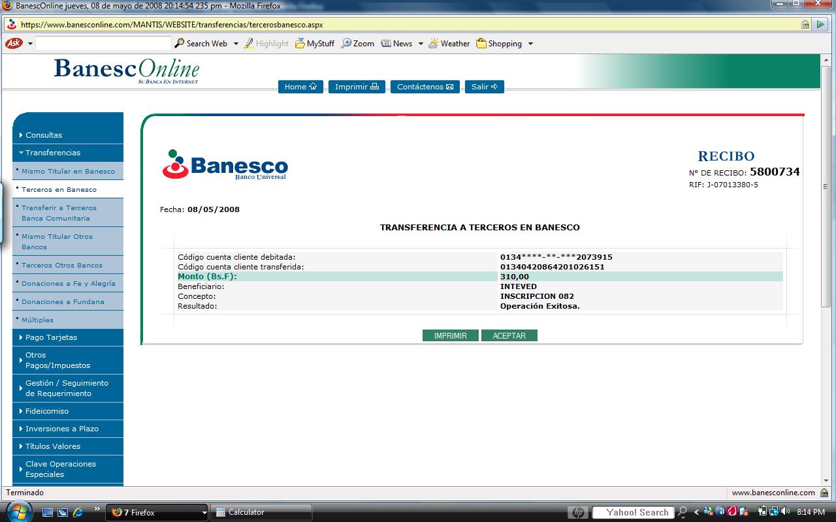Click the Amazon 'a' tray icon

click(720, 512)
